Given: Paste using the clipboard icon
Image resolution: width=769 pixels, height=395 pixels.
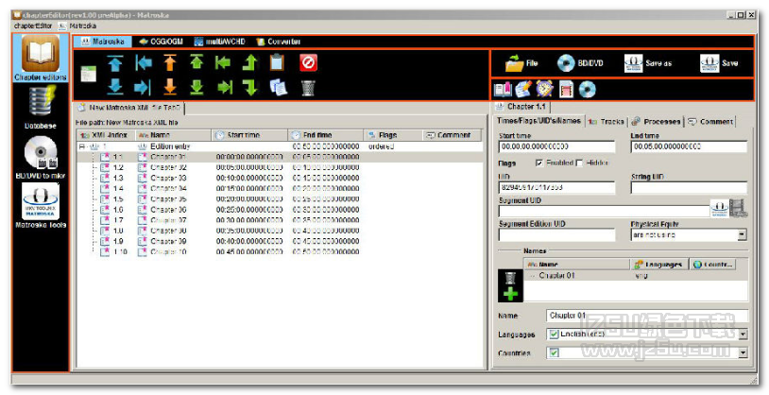Looking at the screenshot, I should [x=277, y=62].
